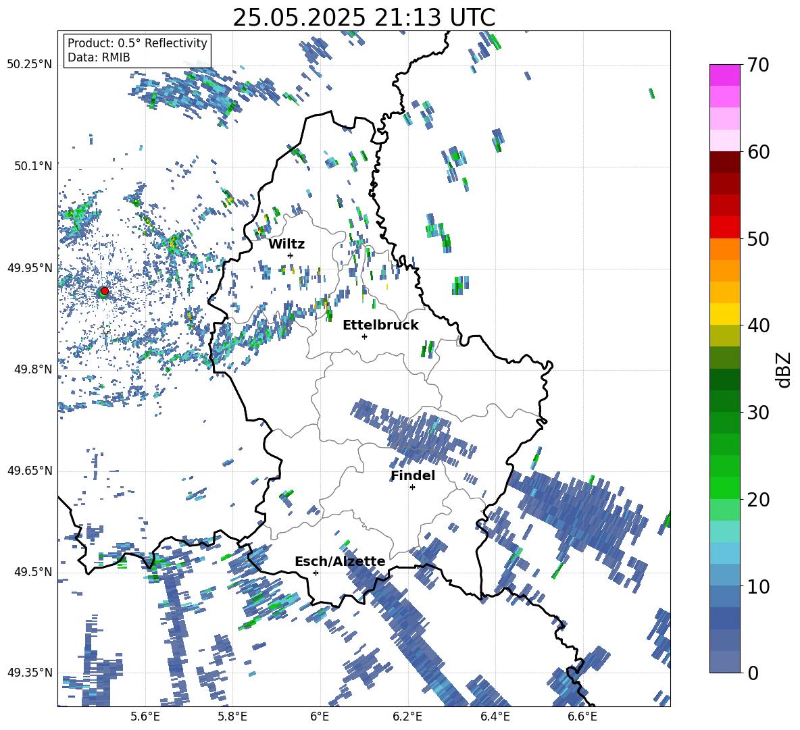Image resolution: width=800 pixels, height=730 pixels.
Task: Click the 49.95°N latitude label
Action: pos(30,267)
